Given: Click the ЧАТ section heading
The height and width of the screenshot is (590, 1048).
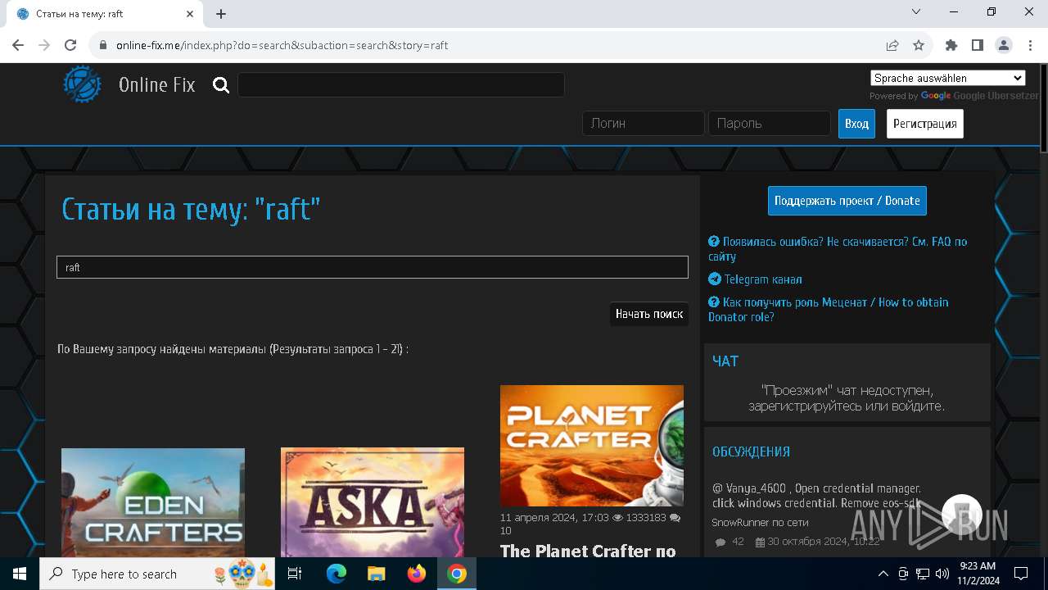Looking at the screenshot, I should pos(725,361).
